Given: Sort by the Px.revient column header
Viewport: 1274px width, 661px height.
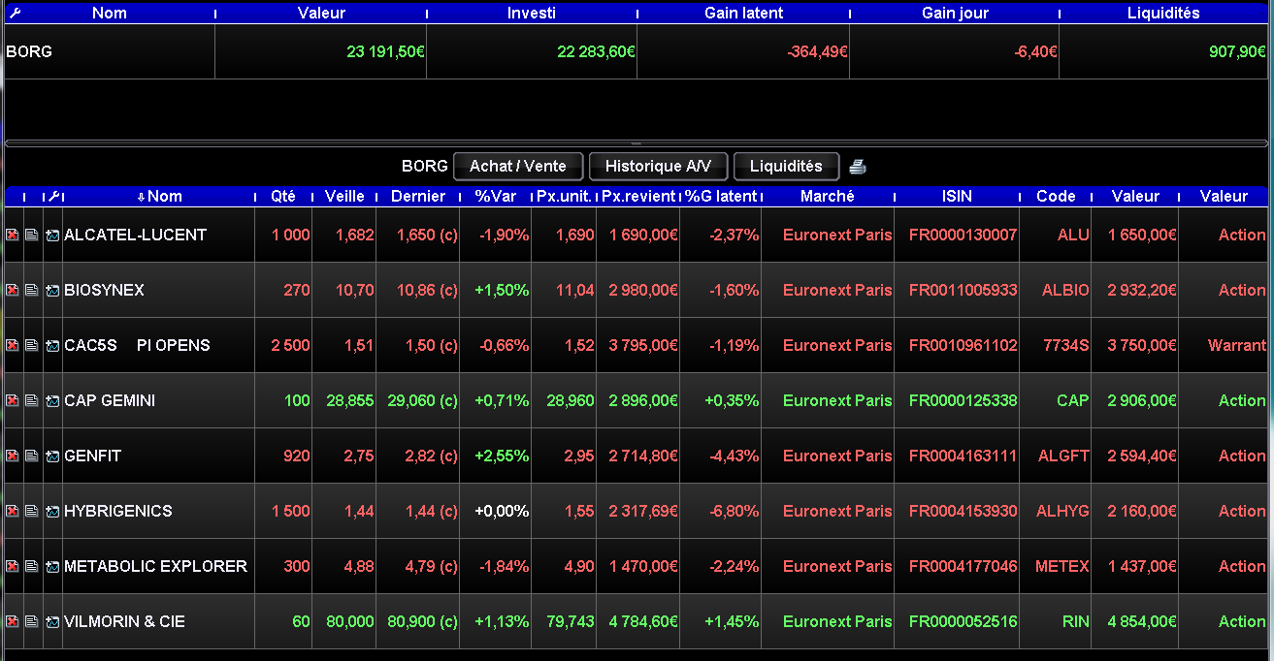Looking at the screenshot, I should tap(637, 196).
